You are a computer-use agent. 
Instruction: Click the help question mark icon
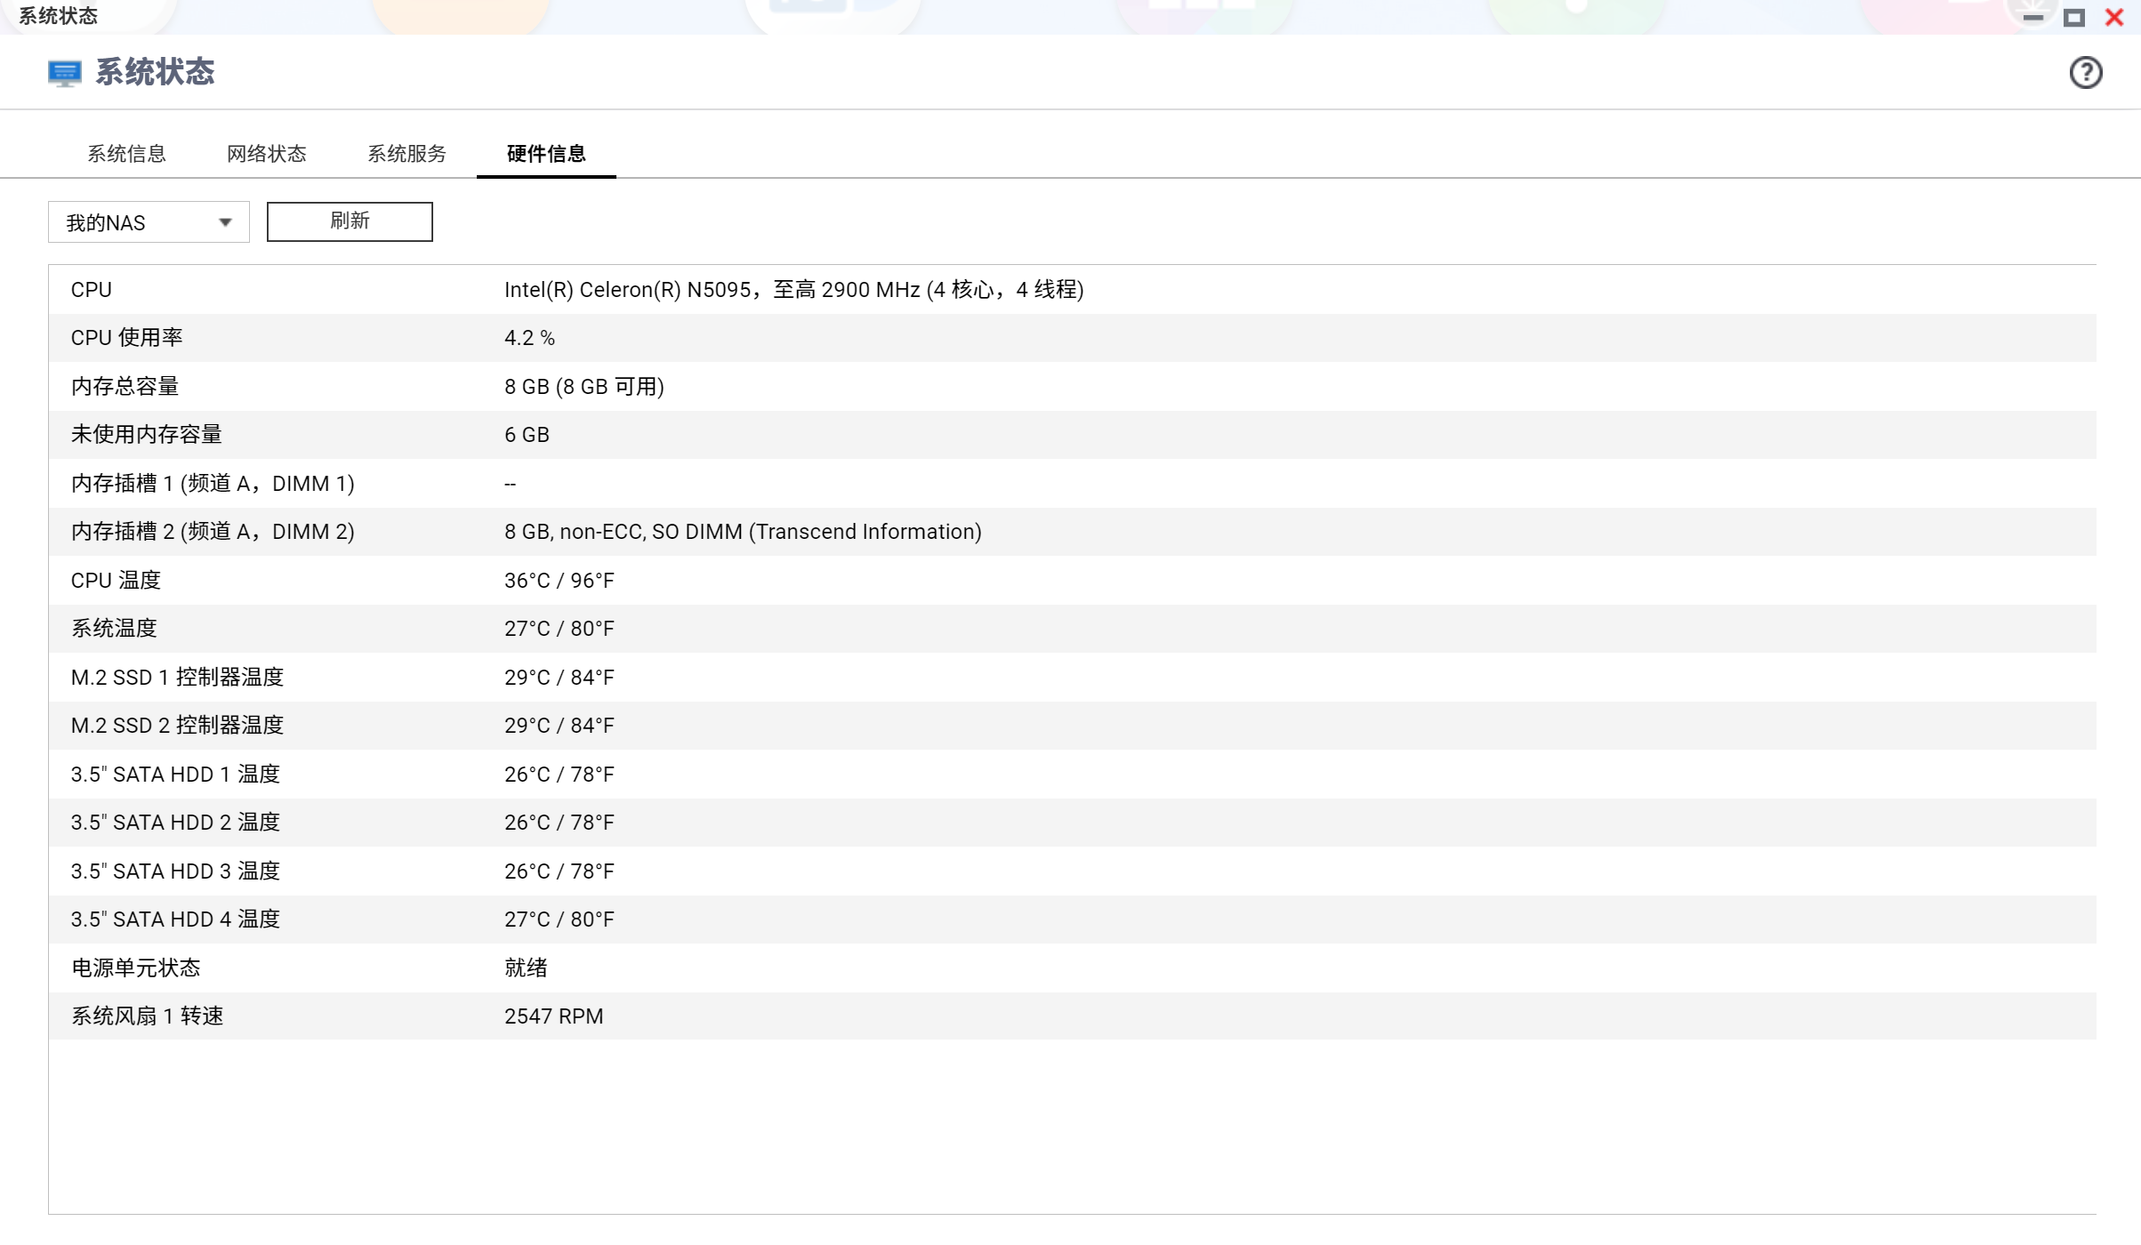point(2085,73)
